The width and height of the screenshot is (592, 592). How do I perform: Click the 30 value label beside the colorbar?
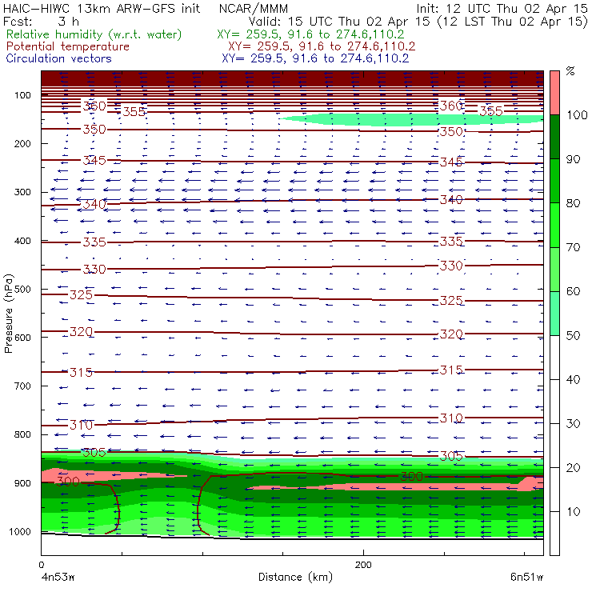(573, 424)
